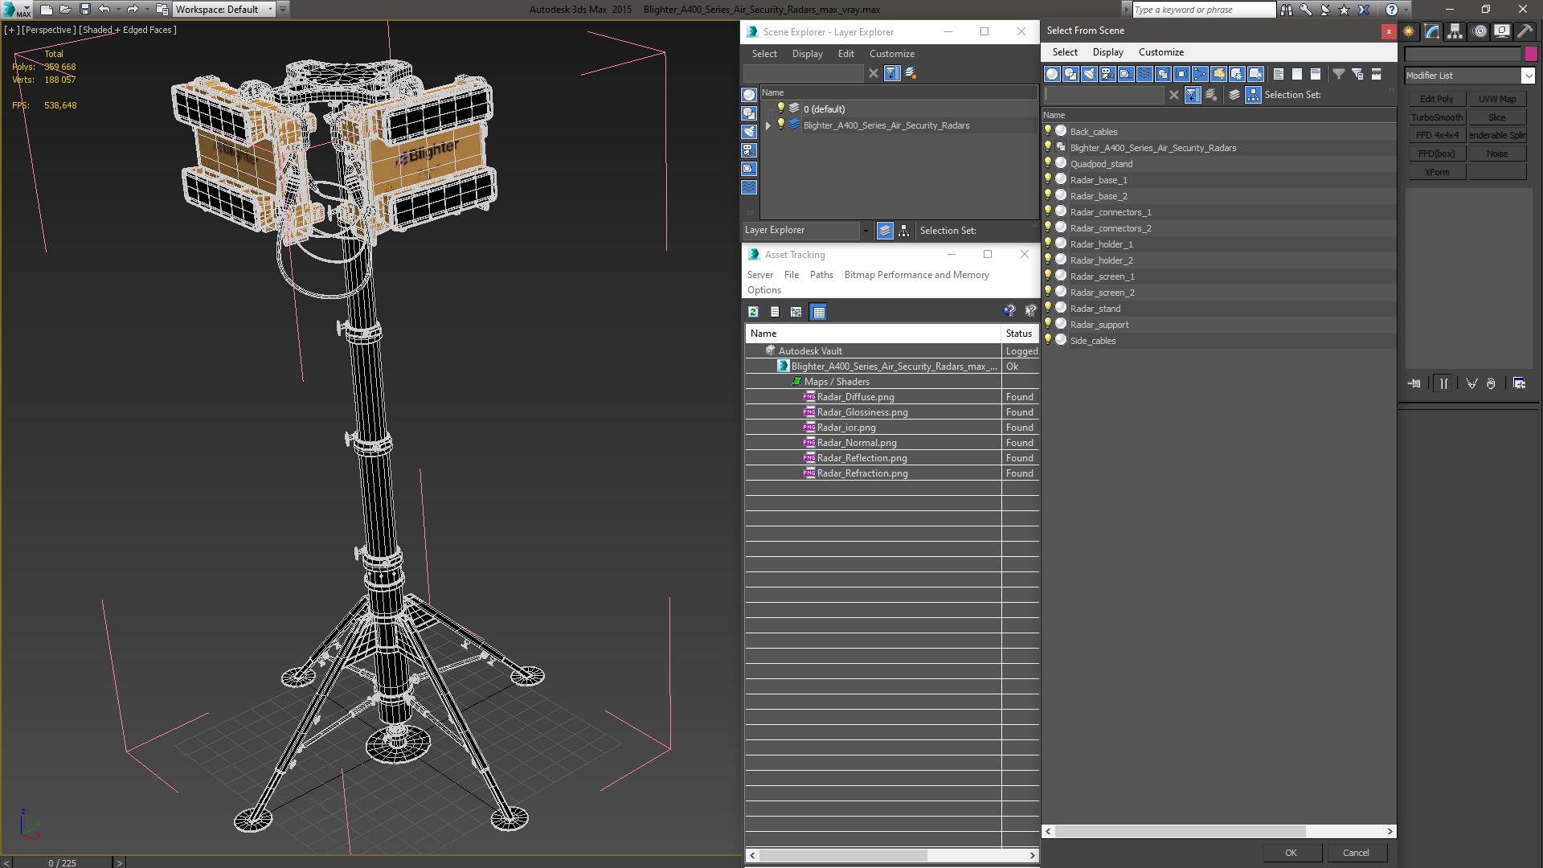1543x868 pixels.
Task: Click Sort by Hierarchy icon in Scene Explorer
Action: coord(904,231)
